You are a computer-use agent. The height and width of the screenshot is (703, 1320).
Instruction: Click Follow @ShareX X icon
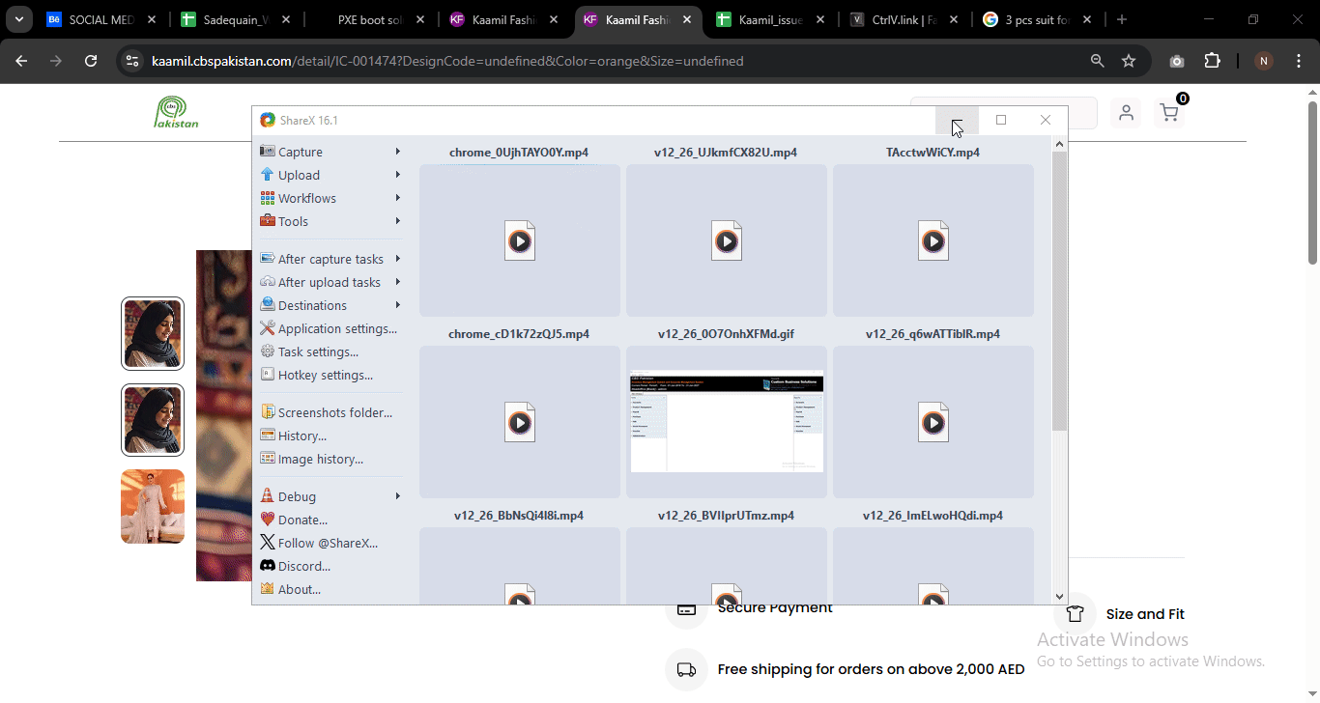(268, 543)
